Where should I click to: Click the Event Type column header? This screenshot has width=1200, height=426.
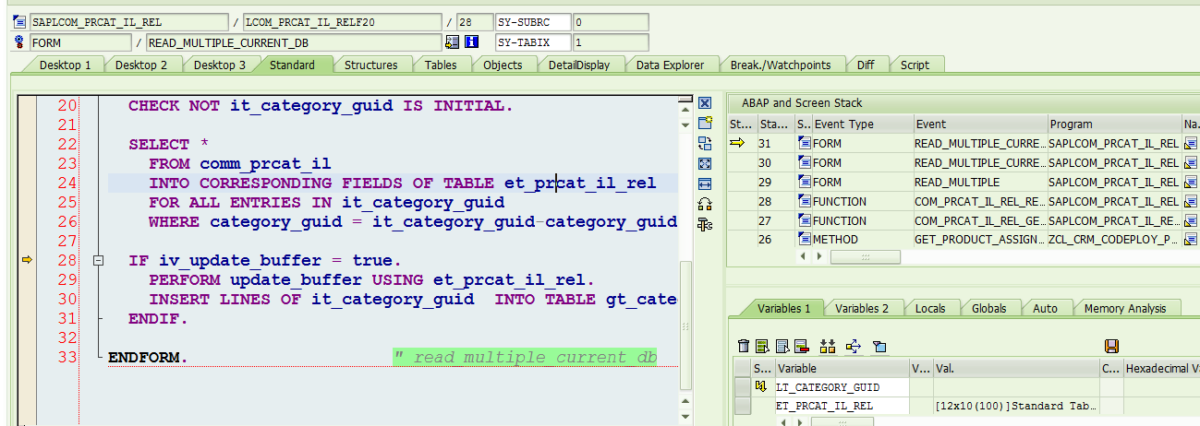pos(861,124)
